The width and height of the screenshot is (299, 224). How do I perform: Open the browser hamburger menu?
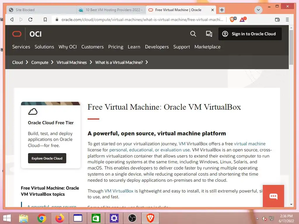click(x=287, y=20)
